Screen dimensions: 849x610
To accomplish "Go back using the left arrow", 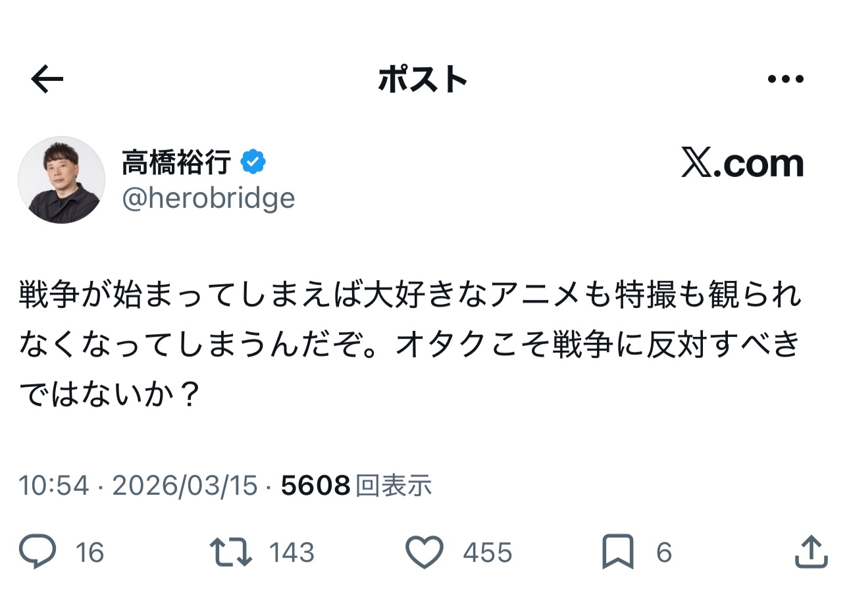I will coord(47,80).
